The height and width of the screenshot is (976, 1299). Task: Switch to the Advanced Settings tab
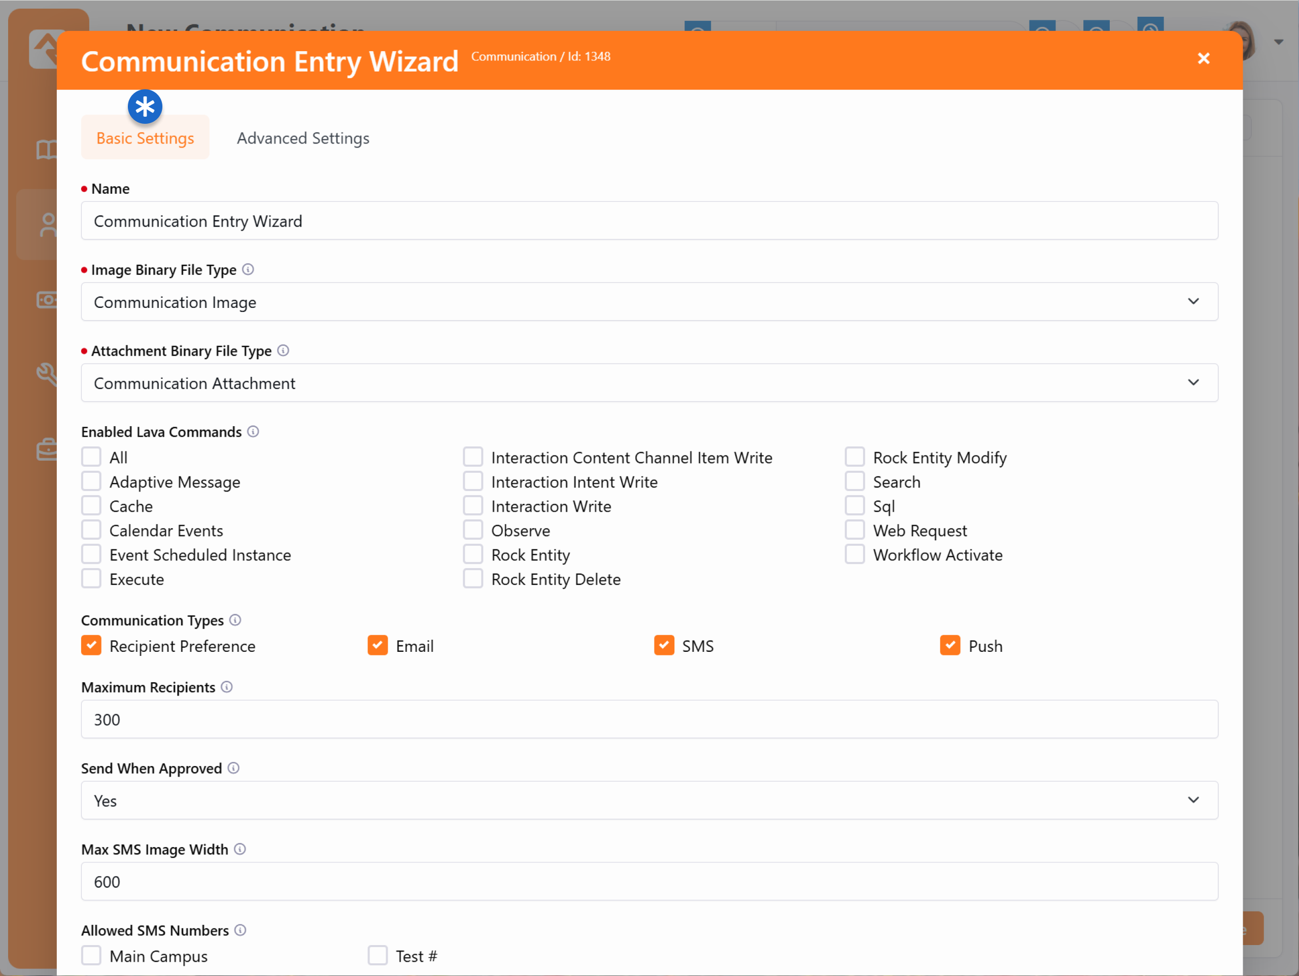(303, 138)
